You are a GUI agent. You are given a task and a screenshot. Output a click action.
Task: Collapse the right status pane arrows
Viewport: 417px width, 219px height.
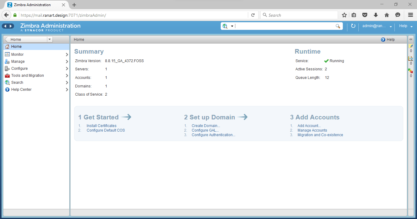[411, 39]
